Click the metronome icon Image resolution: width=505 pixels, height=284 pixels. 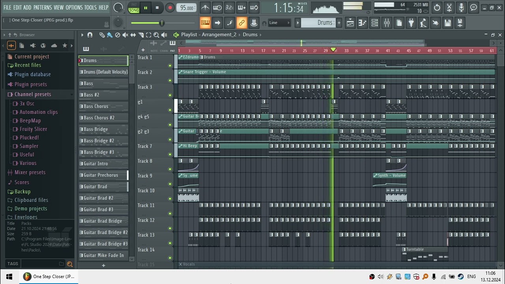205,7
